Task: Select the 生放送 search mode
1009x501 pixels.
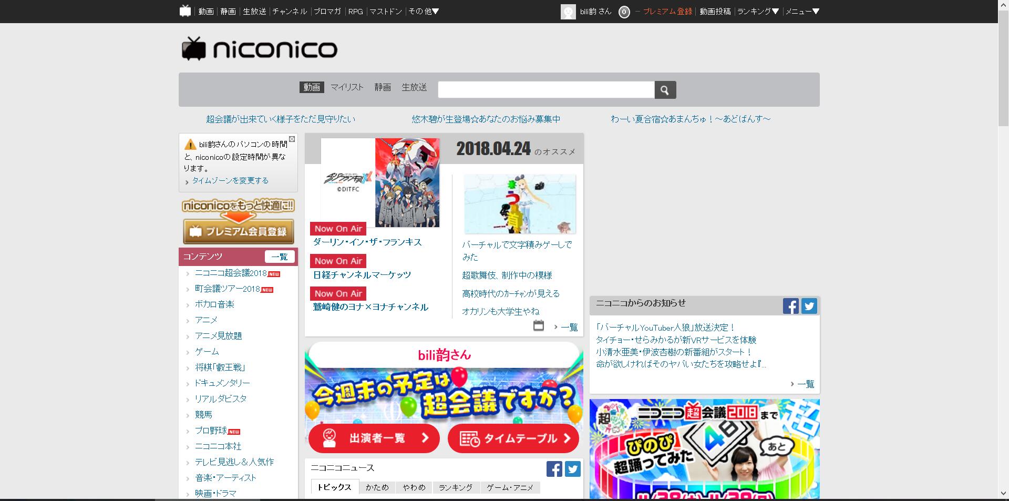Action: (x=414, y=87)
